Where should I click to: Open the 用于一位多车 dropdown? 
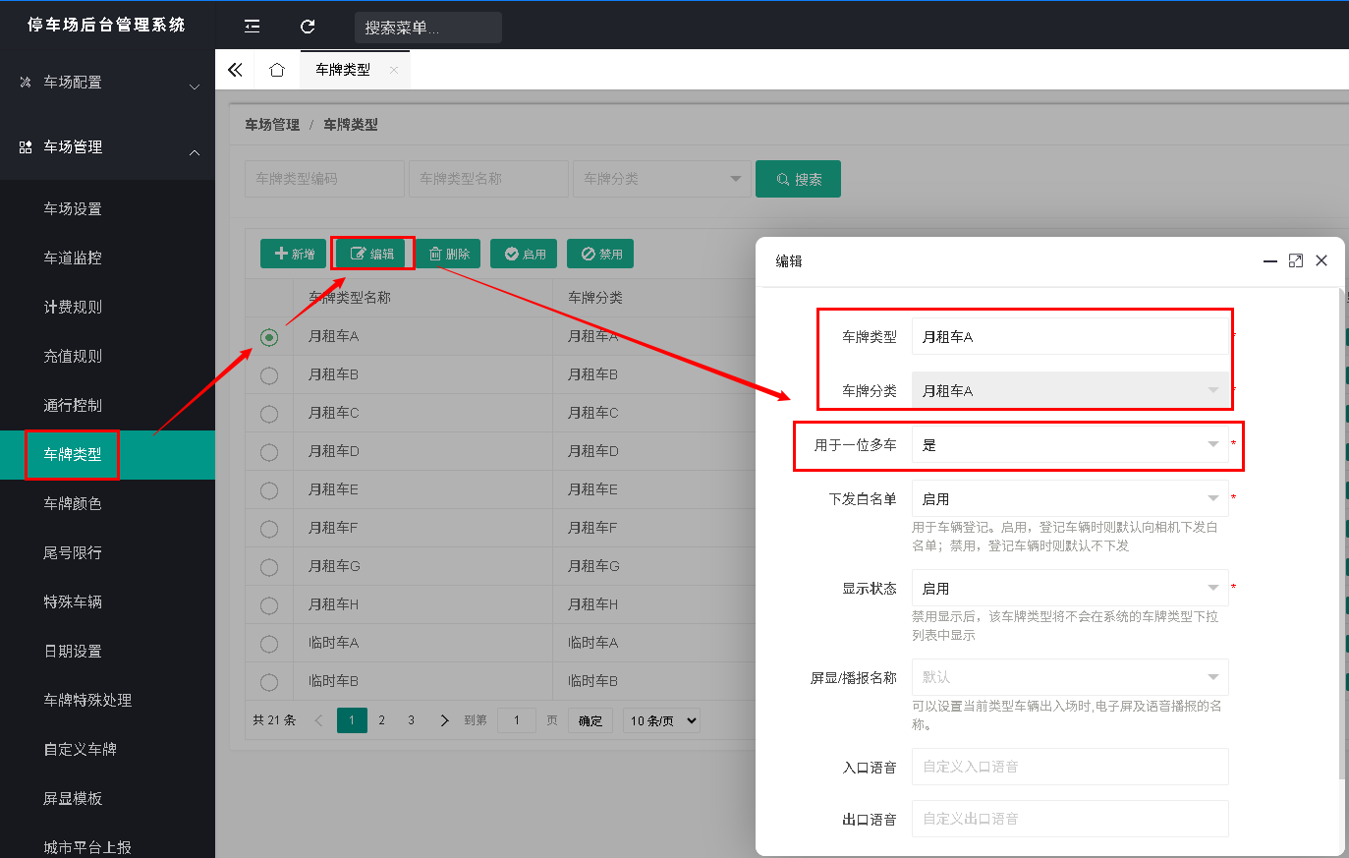click(1070, 445)
